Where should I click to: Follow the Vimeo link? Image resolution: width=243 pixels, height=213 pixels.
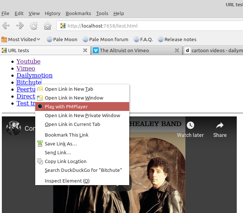point(26,68)
